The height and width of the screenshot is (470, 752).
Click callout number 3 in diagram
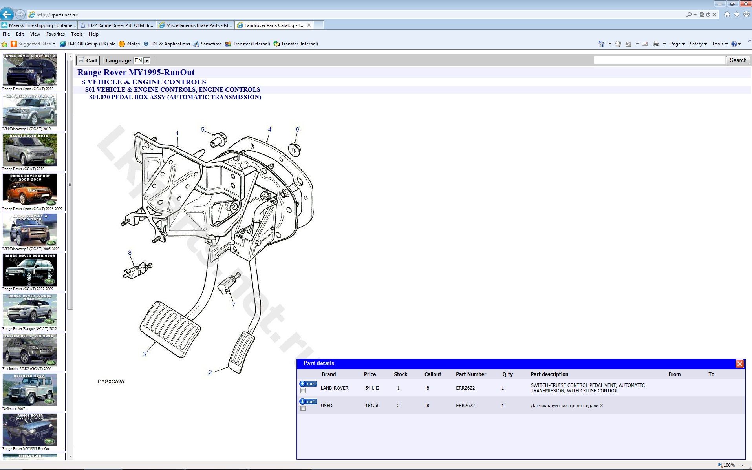[x=144, y=354]
